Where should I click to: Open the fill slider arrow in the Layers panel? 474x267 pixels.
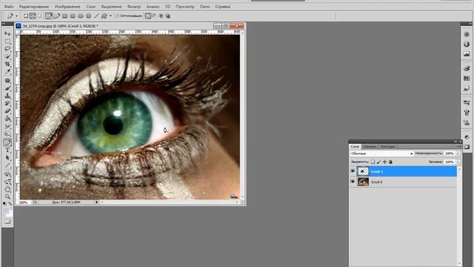coord(458,162)
